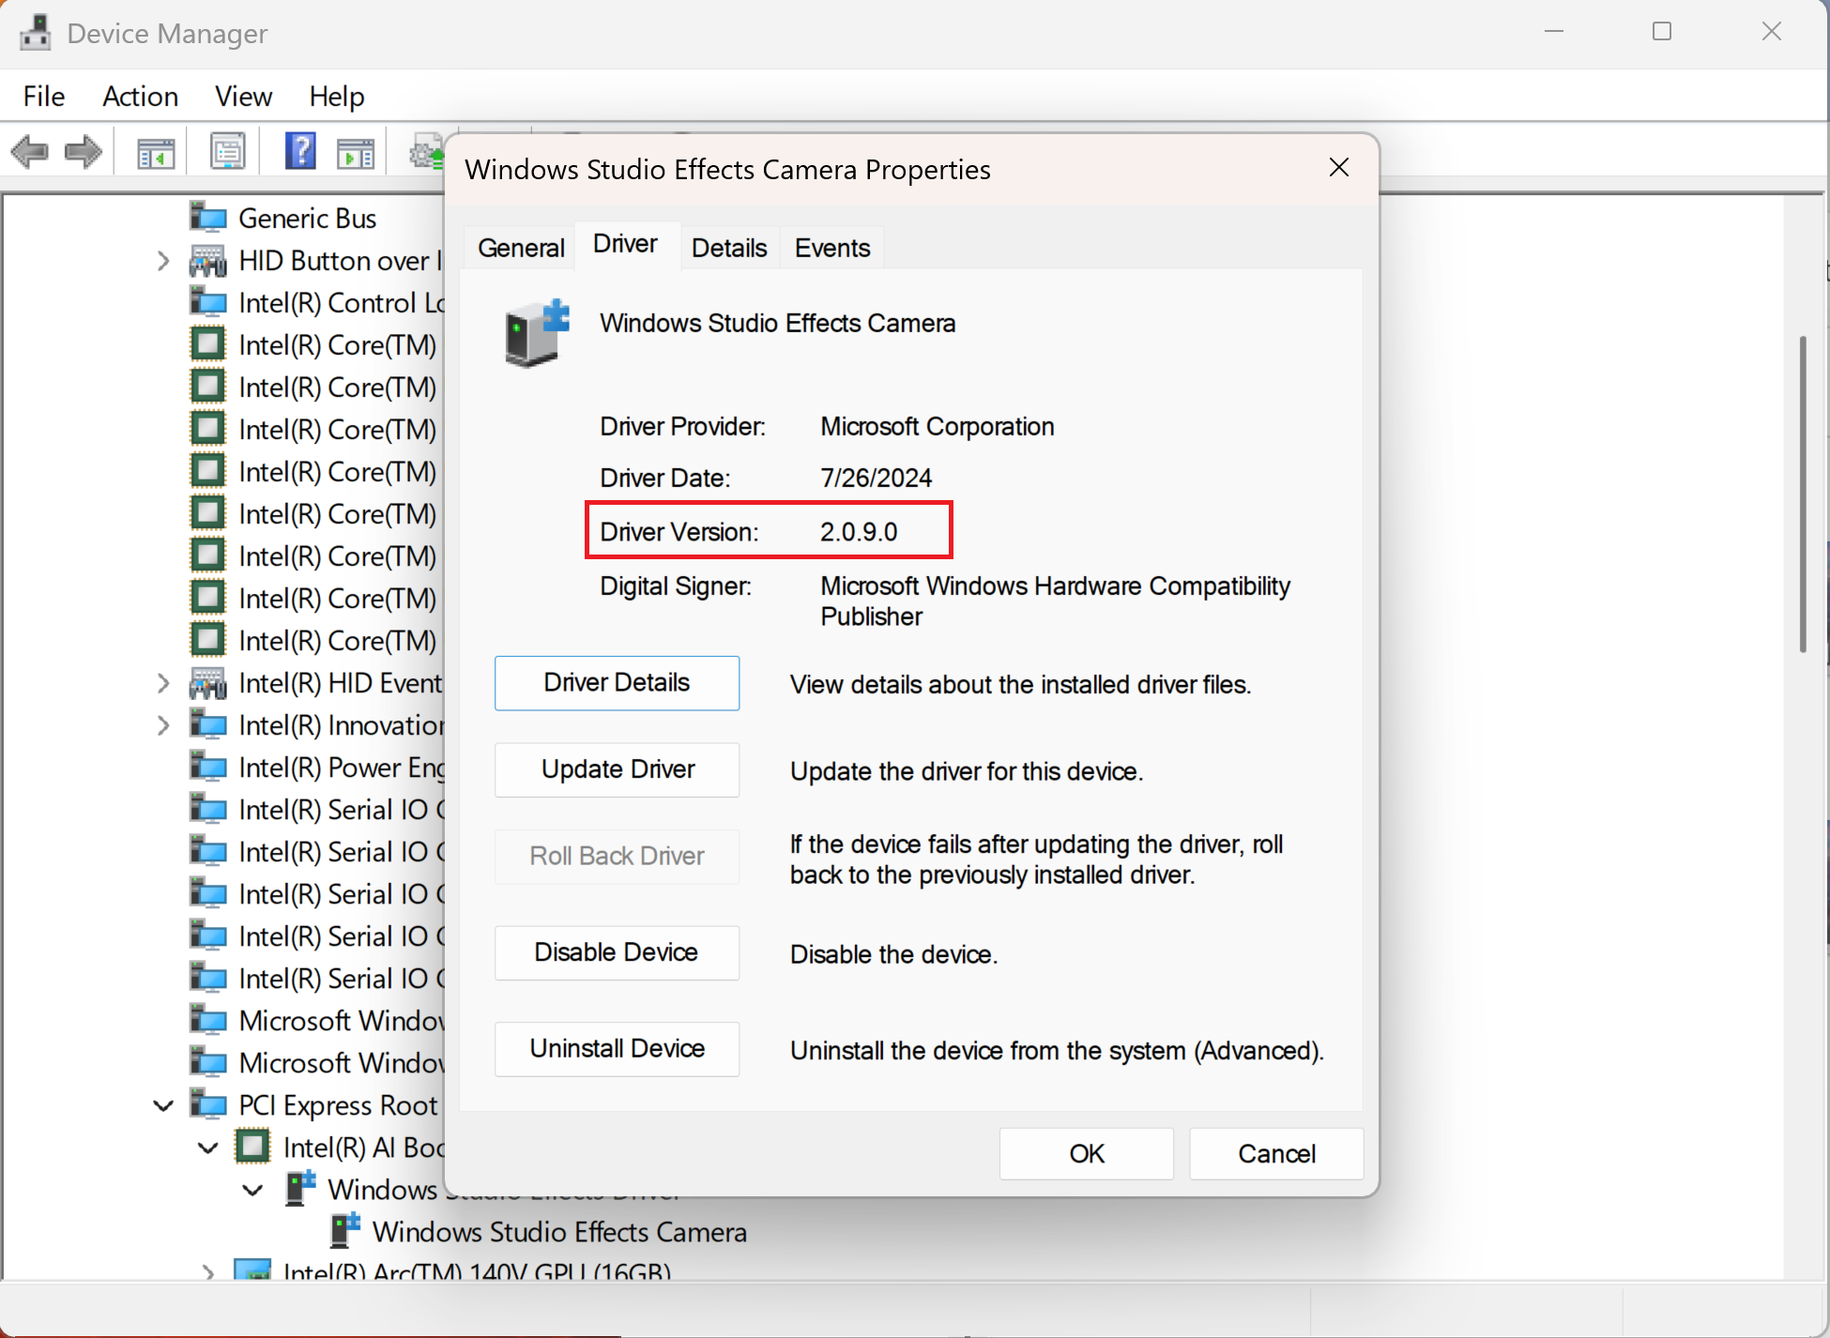1830x1338 pixels.
Task: Click the Forward arrow in toolbar
Action: coord(84,151)
